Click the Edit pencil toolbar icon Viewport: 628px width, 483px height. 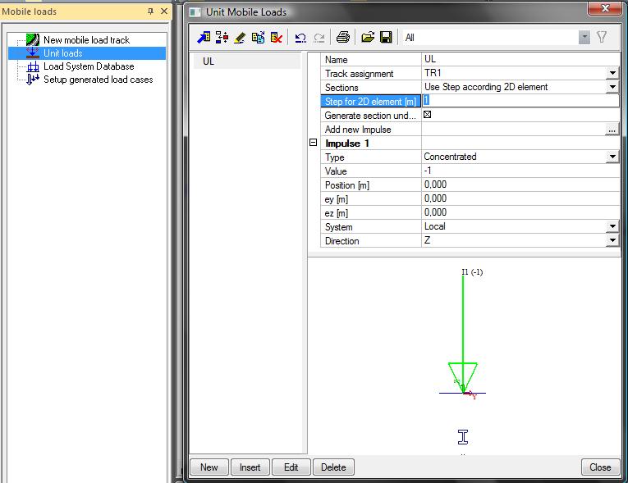click(240, 38)
